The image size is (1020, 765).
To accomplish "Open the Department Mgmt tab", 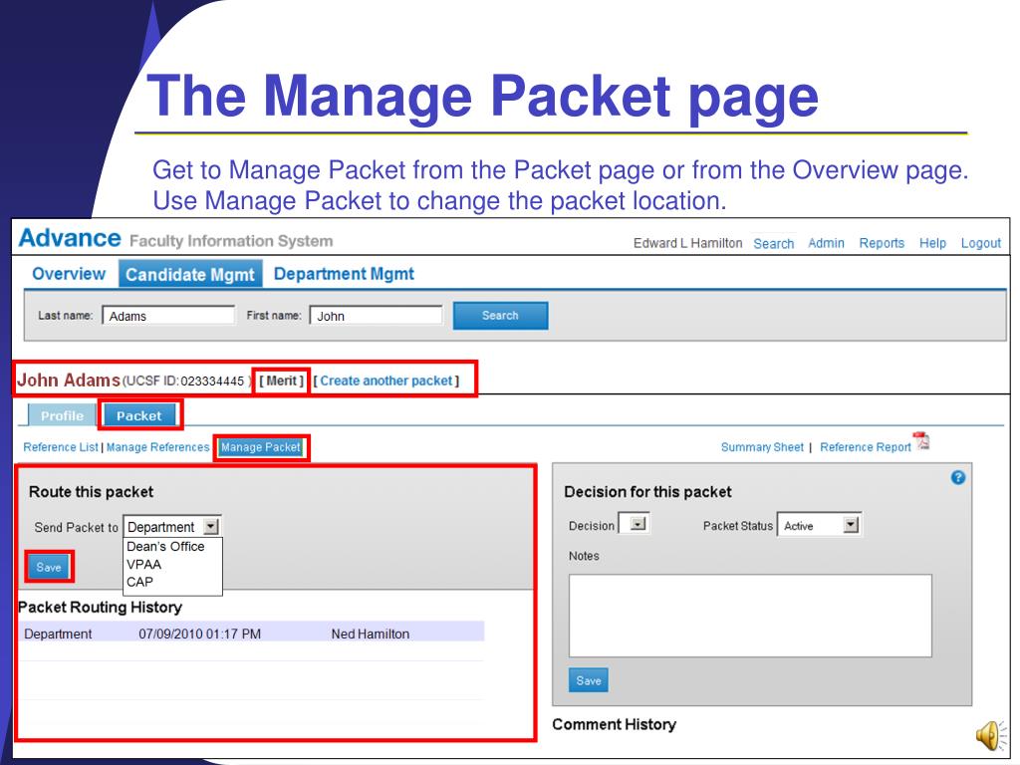I will (x=344, y=274).
